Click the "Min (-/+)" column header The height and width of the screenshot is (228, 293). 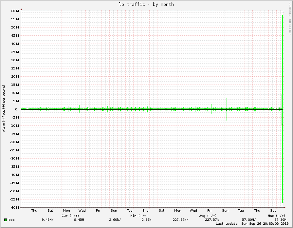click(x=139, y=216)
